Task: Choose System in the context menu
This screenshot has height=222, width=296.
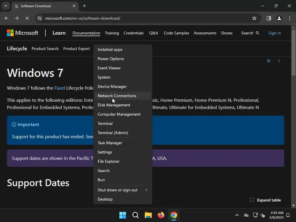Action: (x=123, y=77)
